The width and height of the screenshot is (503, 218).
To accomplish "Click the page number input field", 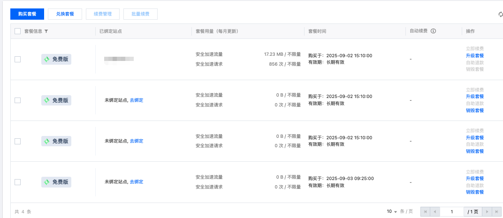I will click(x=452, y=212).
